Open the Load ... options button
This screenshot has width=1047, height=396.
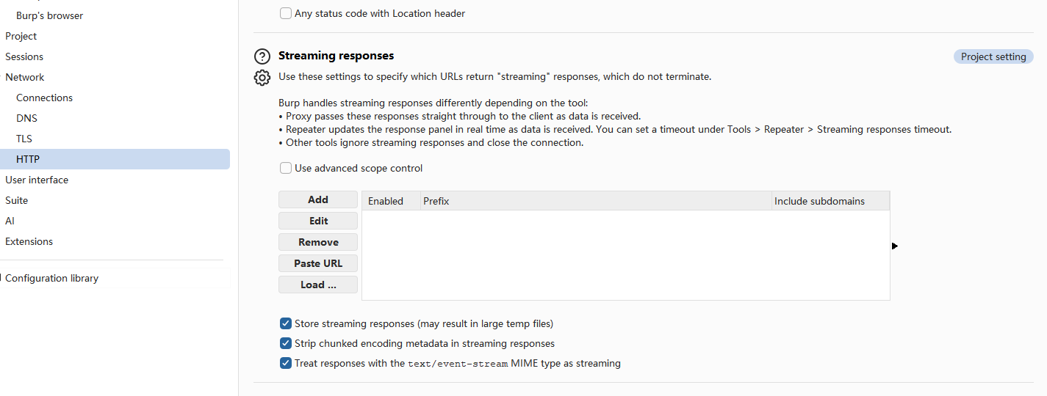[x=318, y=285]
